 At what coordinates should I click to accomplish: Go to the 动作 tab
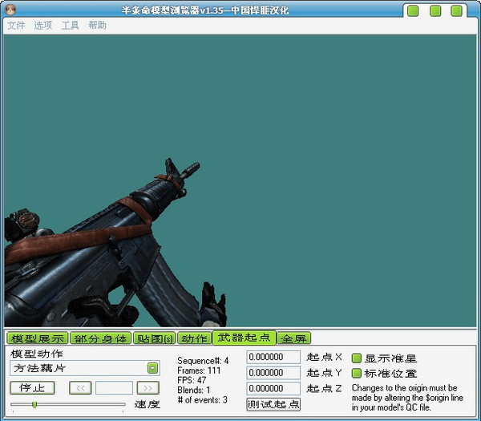[x=193, y=338]
